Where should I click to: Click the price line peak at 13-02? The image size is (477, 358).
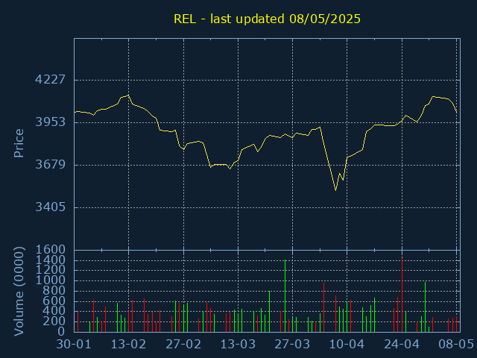coord(128,95)
